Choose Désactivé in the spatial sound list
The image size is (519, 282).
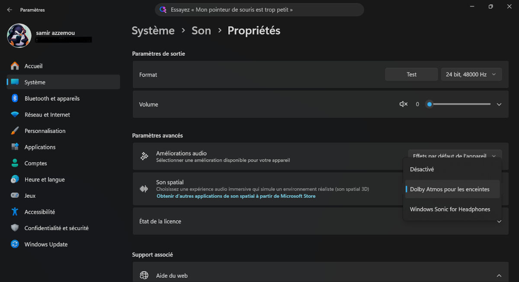click(452, 169)
